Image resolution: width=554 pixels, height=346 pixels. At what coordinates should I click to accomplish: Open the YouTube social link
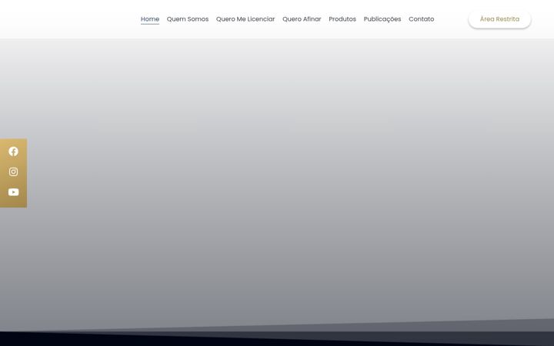[x=13, y=192]
